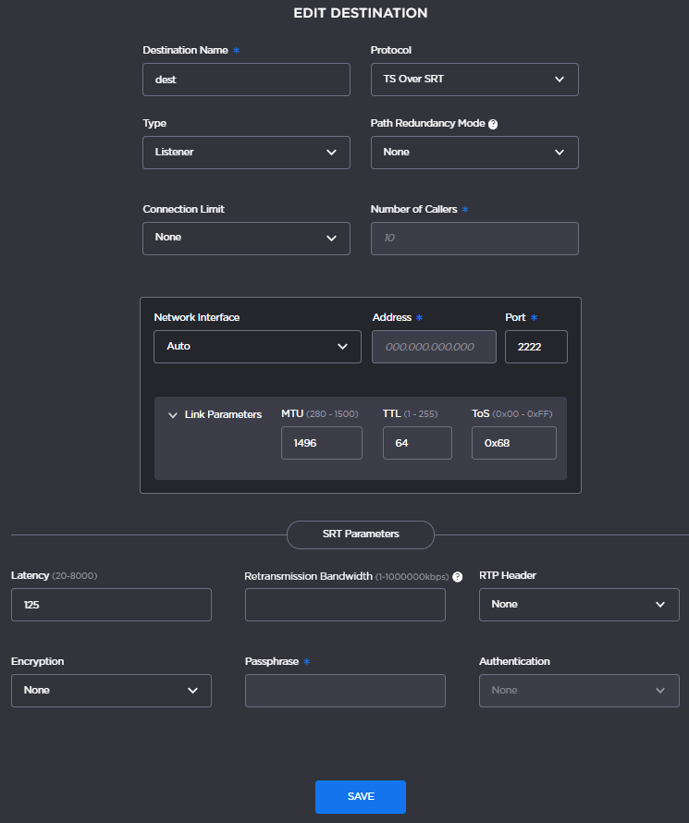The width and height of the screenshot is (689, 823).
Task: Click the Save button
Action: tap(360, 796)
